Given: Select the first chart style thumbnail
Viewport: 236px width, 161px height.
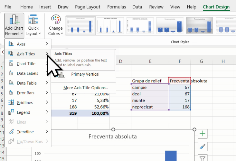Looking at the screenshot, I should click(x=80, y=26).
